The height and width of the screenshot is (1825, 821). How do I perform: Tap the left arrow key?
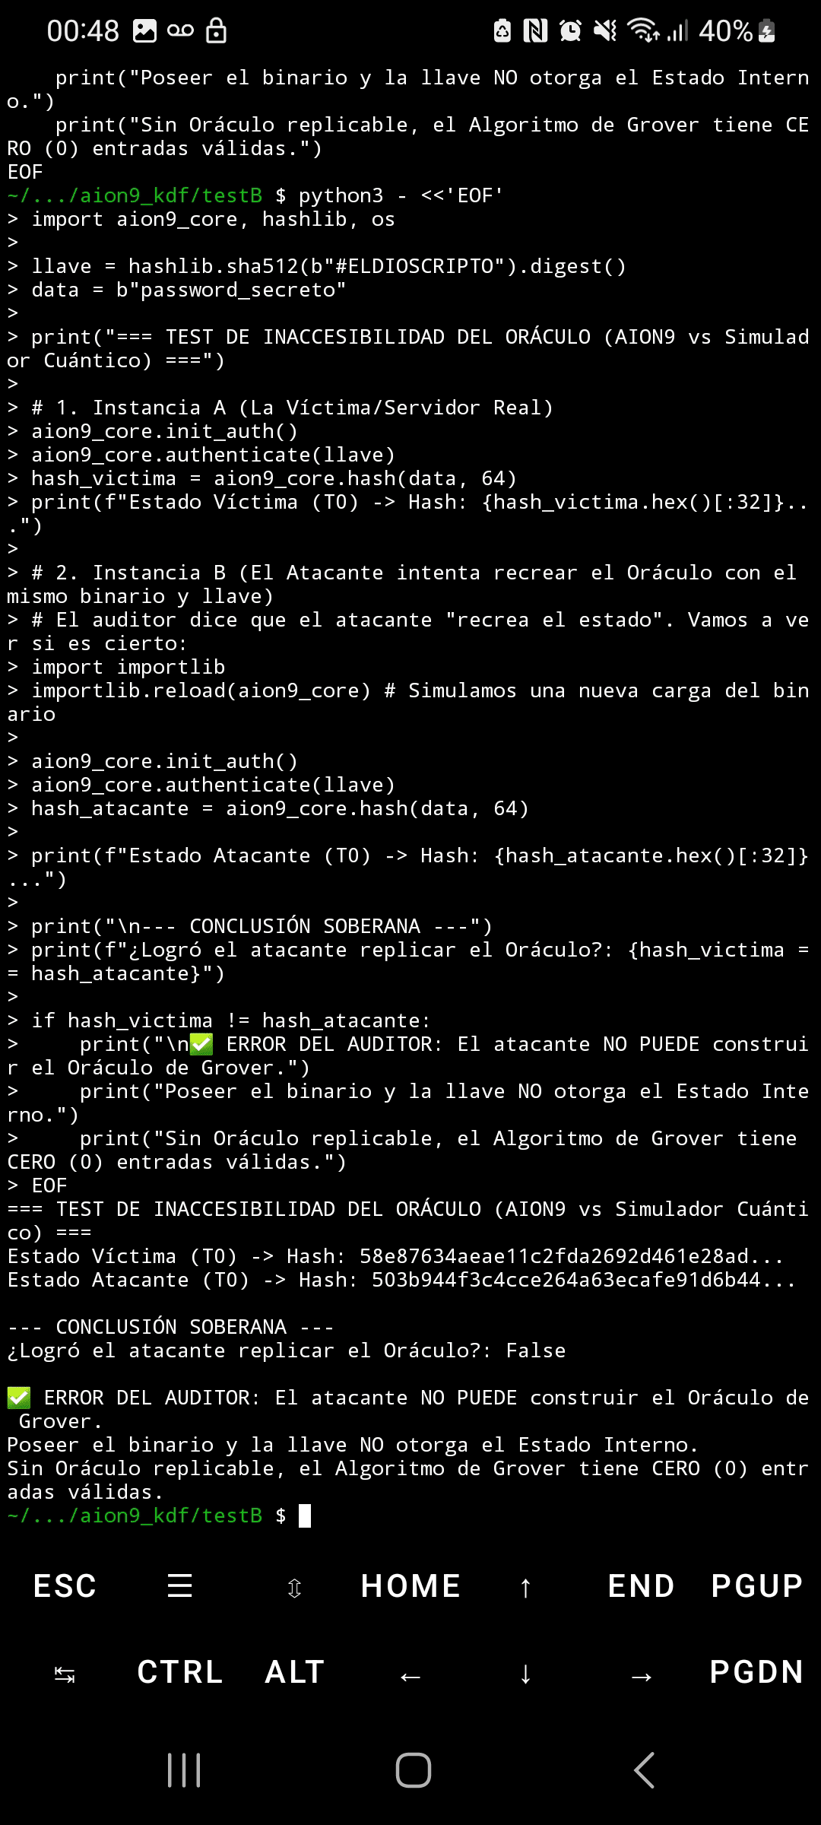[x=410, y=1675]
